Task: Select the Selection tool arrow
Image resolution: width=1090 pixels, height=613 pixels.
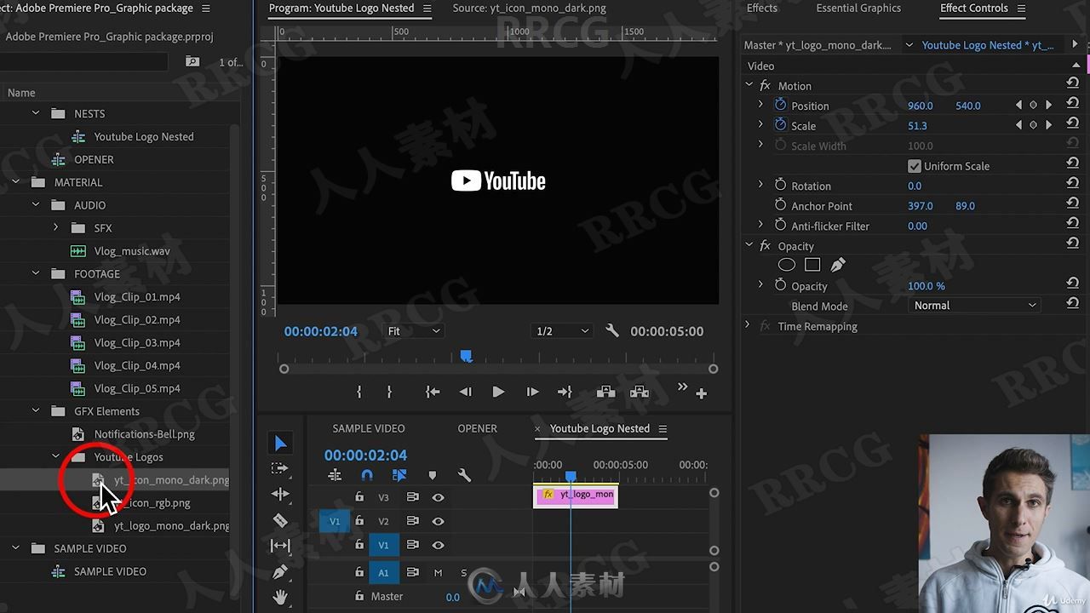Action: click(x=280, y=443)
